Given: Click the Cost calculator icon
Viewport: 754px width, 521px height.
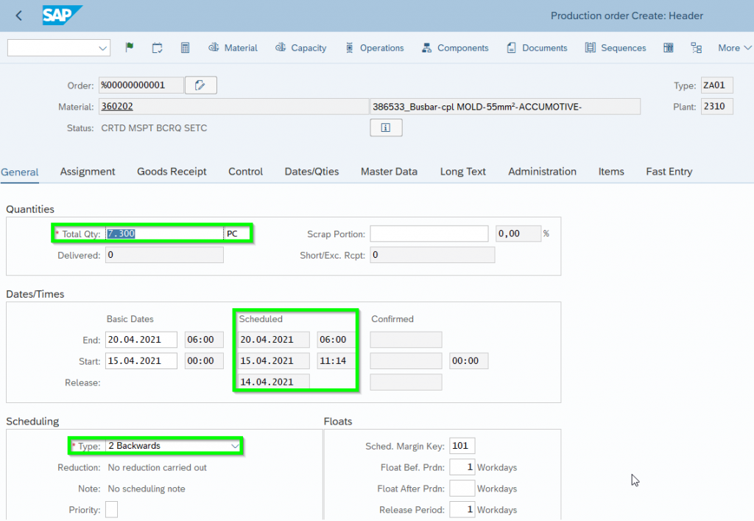Looking at the screenshot, I should (186, 48).
